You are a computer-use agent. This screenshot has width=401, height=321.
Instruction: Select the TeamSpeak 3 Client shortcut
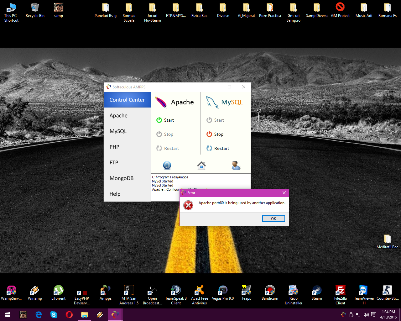[176, 295]
